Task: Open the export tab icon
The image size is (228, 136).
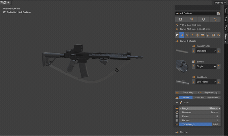Action: (218, 35)
